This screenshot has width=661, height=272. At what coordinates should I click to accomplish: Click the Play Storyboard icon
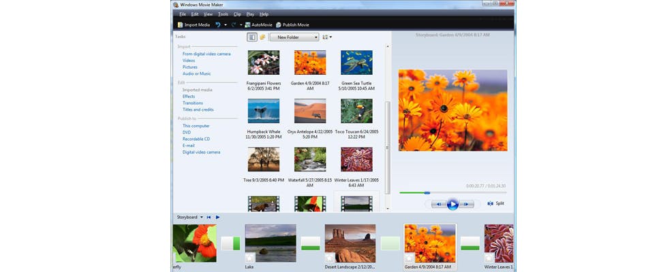217,218
